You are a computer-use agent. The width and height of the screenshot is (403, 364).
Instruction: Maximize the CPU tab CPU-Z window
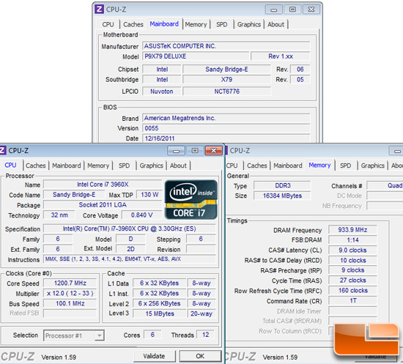pos(195,151)
